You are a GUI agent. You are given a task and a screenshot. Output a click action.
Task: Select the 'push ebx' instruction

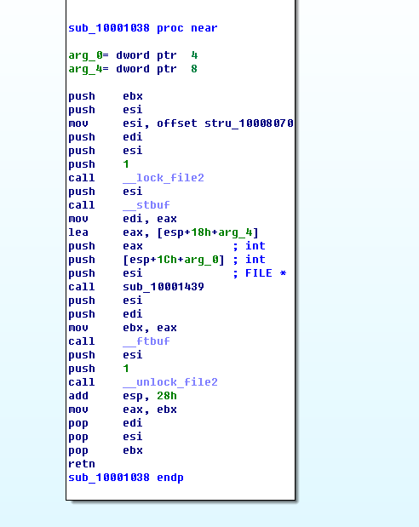tap(106, 96)
